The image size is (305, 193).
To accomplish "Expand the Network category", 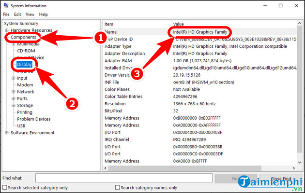I will 14,92.
